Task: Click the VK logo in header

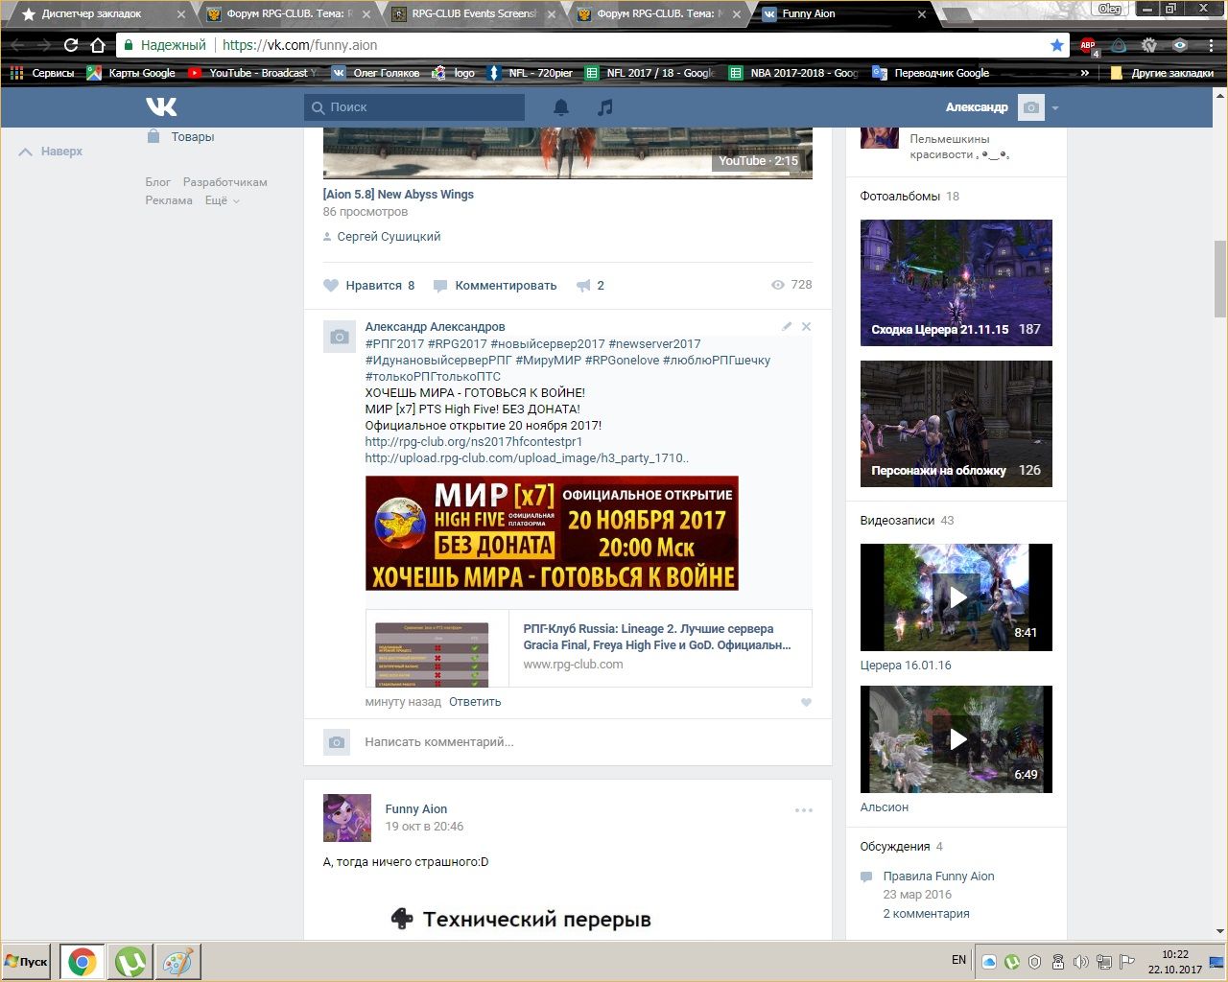Action: (161, 107)
